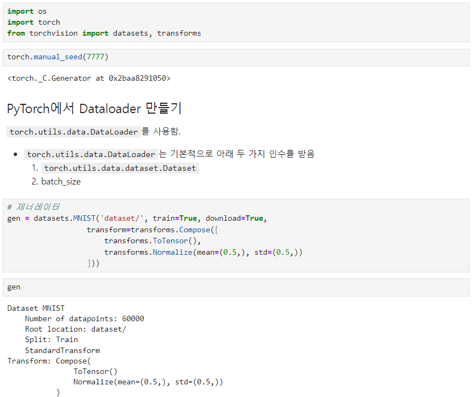The width and height of the screenshot is (473, 397).
Task: Click inside the cell containing only 'gen'
Action: 236,287
